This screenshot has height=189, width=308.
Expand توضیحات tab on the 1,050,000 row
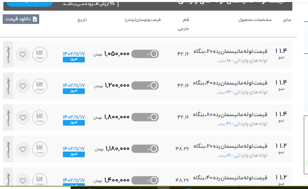(8, 54)
